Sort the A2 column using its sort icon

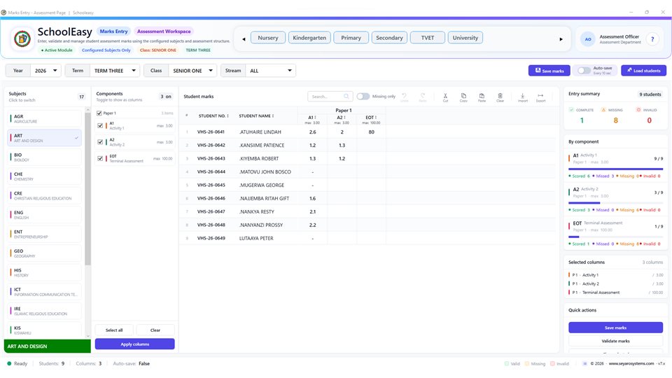[344, 118]
